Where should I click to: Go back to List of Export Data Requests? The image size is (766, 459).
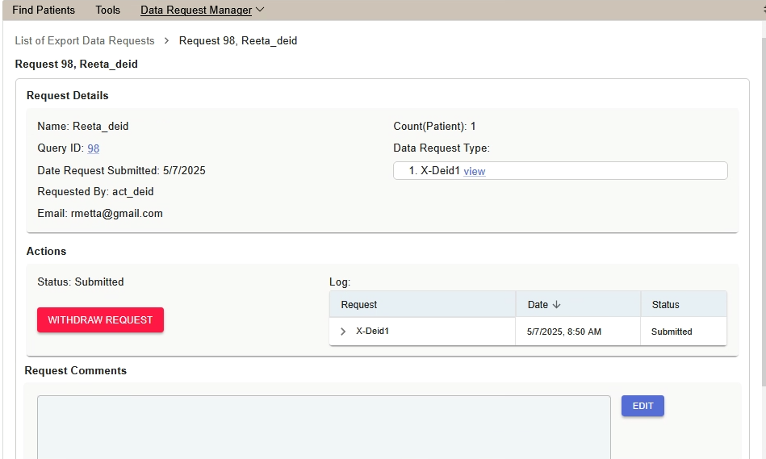(x=85, y=40)
